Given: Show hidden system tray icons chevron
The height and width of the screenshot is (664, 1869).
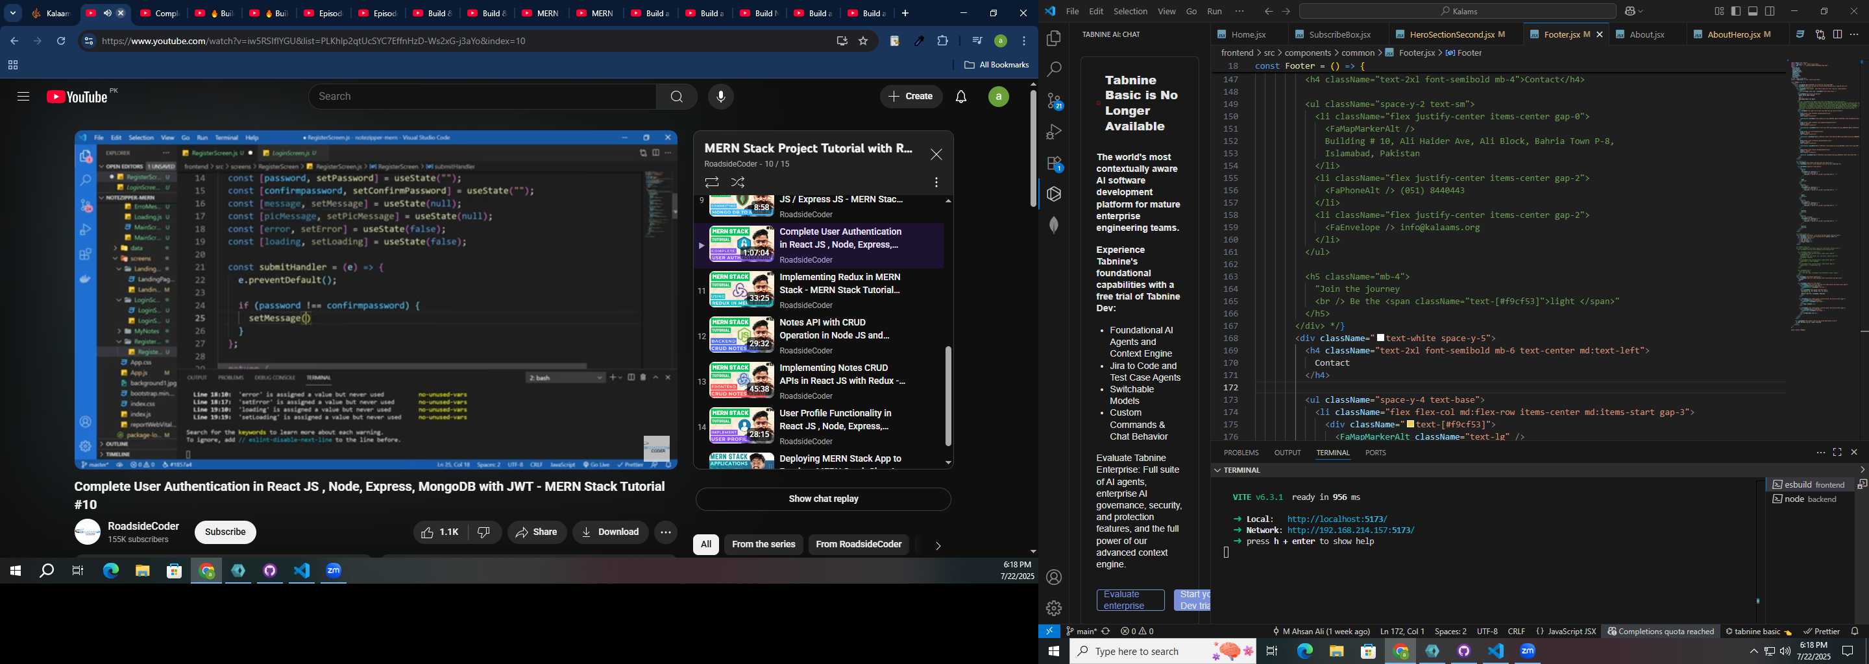Looking at the screenshot, I should tap(1753, 652).
